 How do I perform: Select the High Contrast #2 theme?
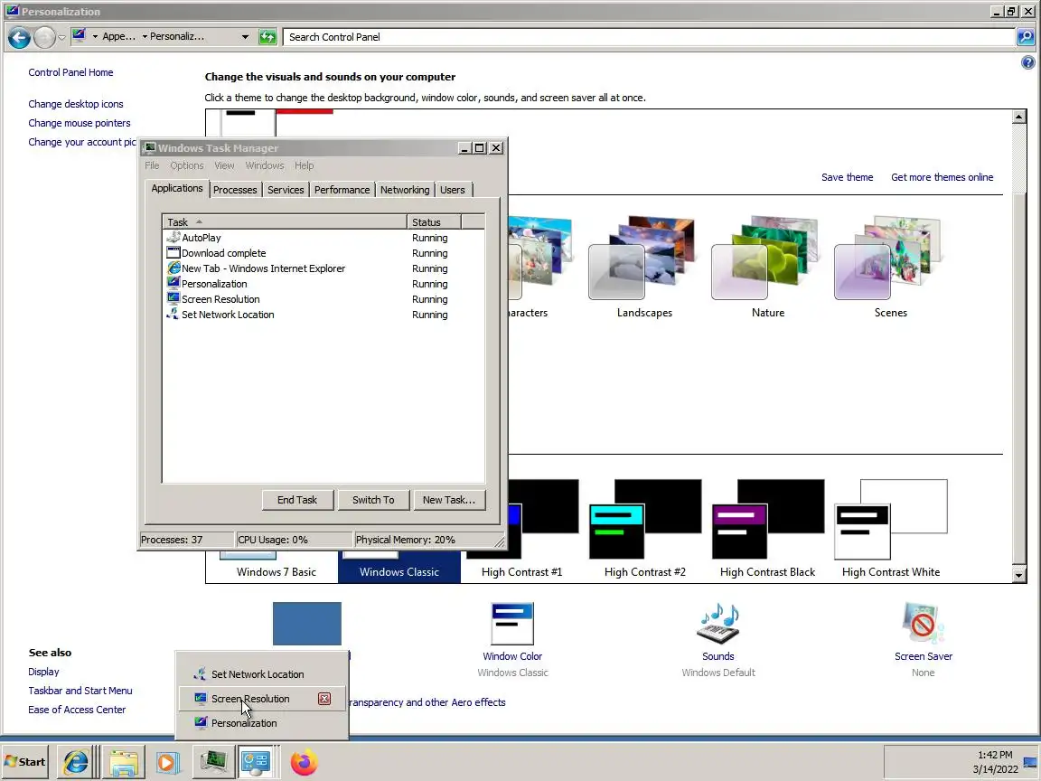644,530
